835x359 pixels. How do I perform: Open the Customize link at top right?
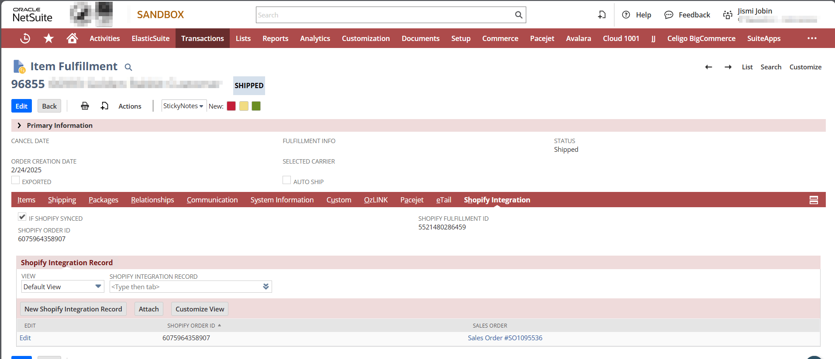805,67
